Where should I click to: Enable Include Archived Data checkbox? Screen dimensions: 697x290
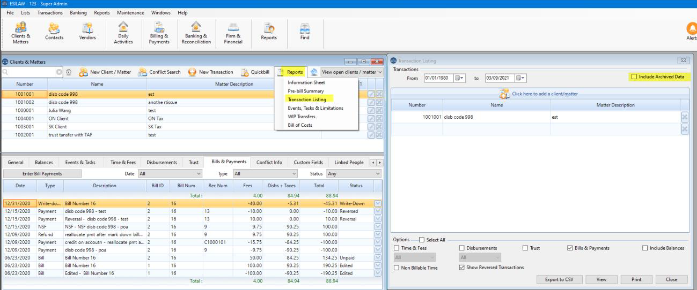[635, 77]
